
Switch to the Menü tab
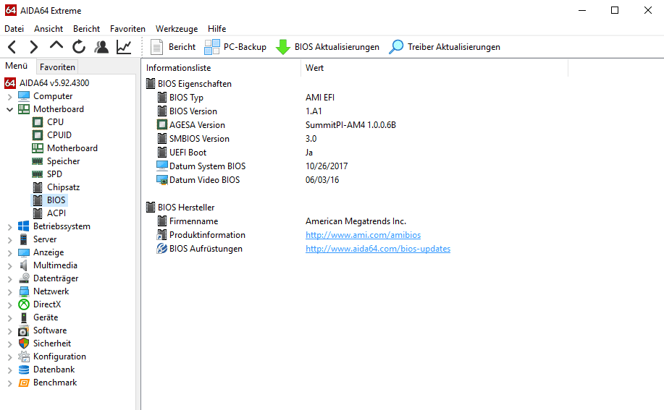pos(17,66)
